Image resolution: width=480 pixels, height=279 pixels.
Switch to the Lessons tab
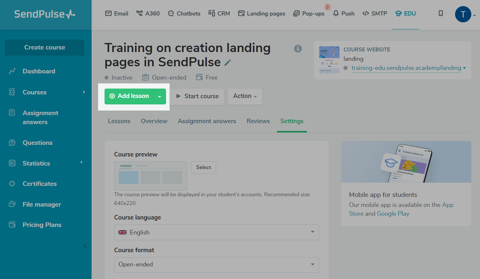(x=119, y=121)
